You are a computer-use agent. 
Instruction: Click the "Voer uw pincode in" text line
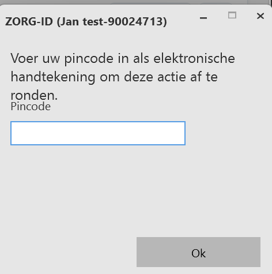pos(70,58)
